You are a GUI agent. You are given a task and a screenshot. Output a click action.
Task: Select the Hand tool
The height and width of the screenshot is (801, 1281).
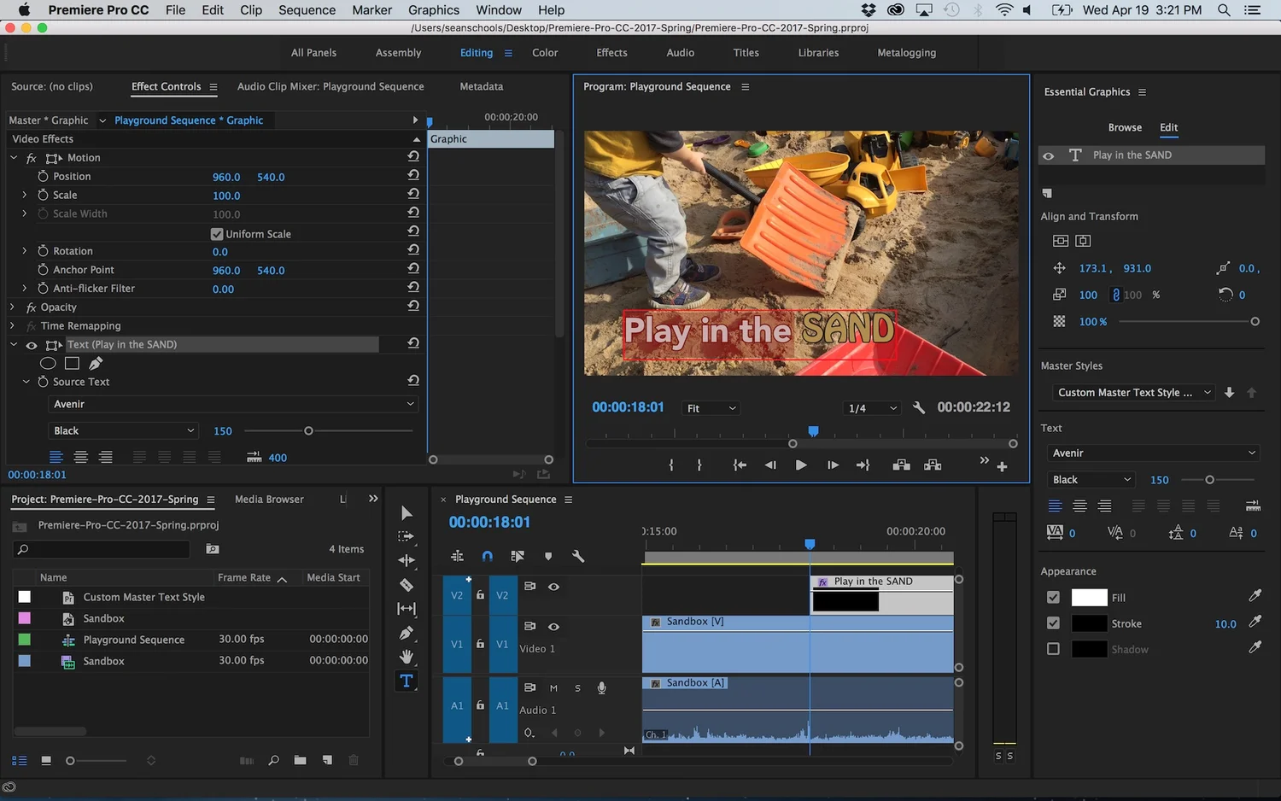pos(407,657)
